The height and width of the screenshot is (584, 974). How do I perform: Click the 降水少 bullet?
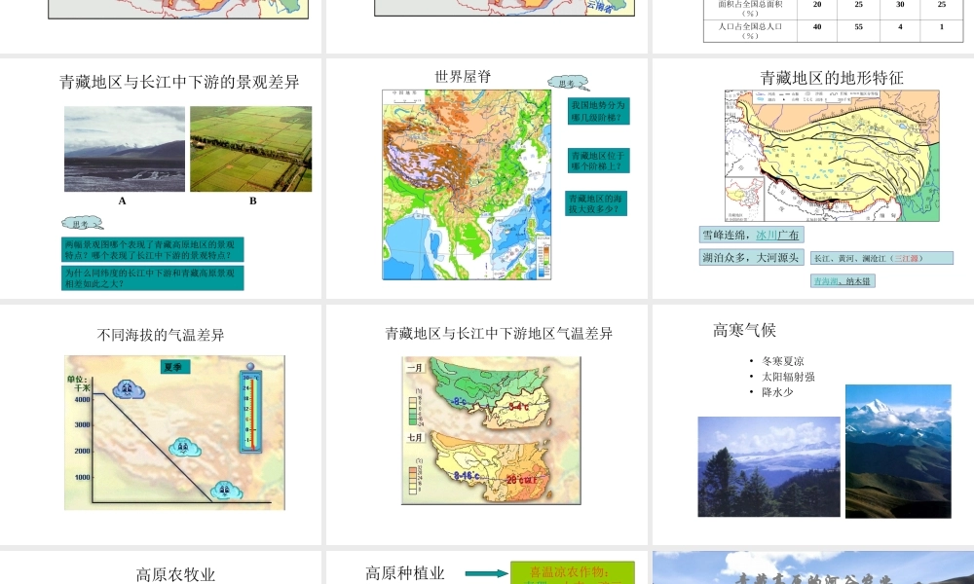(777, 392)
